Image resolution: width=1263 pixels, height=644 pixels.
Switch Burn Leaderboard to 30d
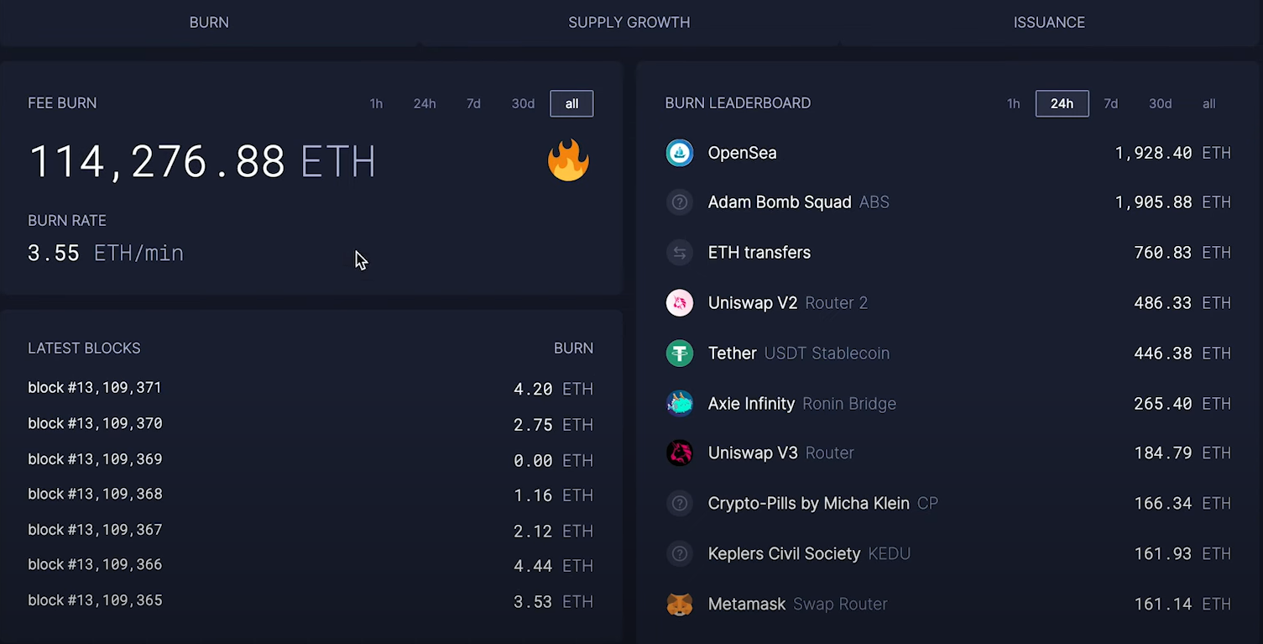pyautogui.click(x=1160, y=104)
